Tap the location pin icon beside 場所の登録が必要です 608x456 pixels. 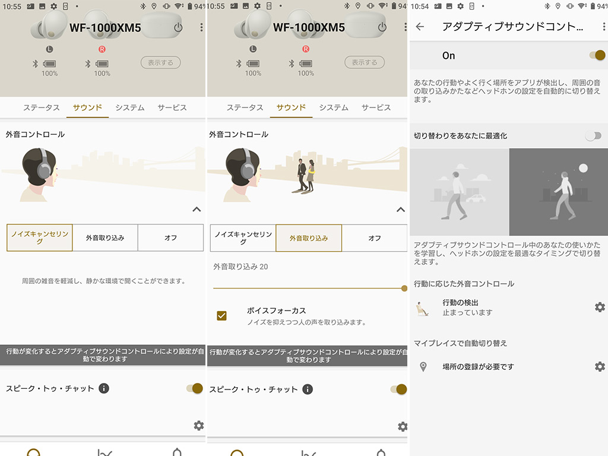[x=423, y=366]
